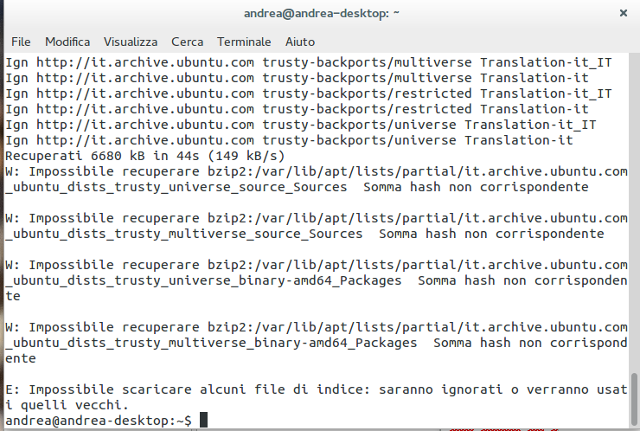Click the first trusty-backports/multiverse Translation-it_IT line
The height and width of the screenshot is (431, 640).
click(308, 62)
